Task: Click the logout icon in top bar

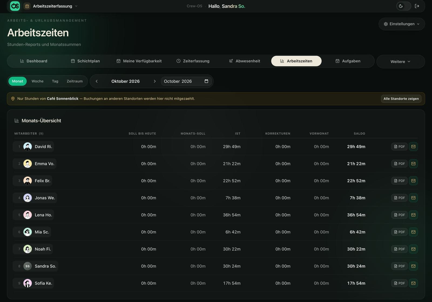Action: pos(417,6)
